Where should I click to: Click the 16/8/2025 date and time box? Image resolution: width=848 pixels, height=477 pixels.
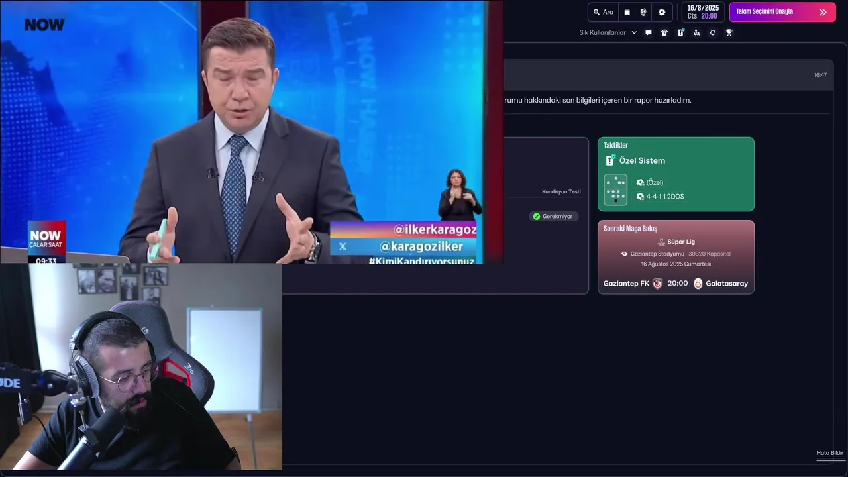[702, 12]
